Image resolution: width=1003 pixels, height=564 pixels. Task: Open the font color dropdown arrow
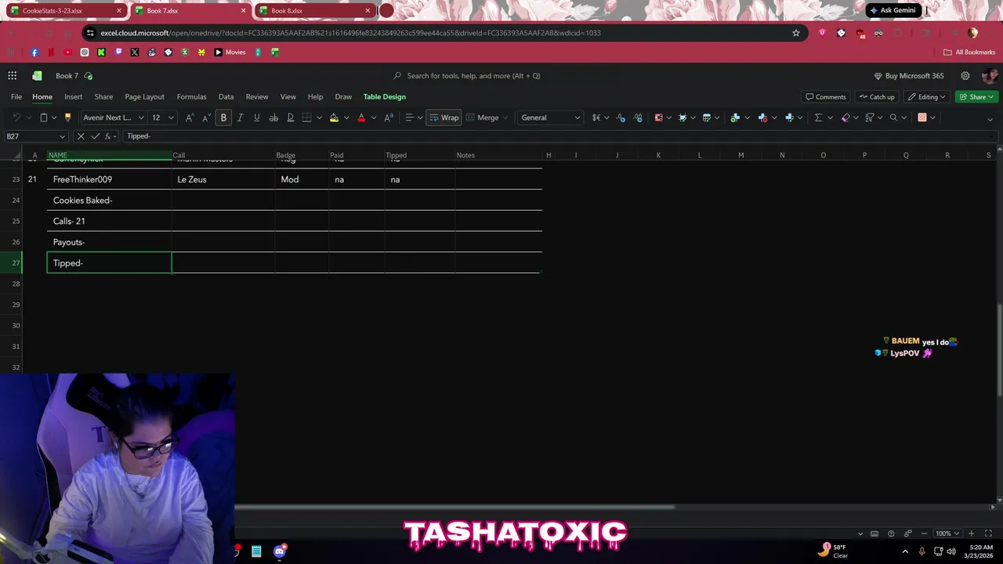[x=373, y=117]
